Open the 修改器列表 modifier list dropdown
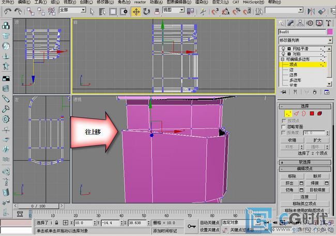336x236 pixels. (305, 40)
